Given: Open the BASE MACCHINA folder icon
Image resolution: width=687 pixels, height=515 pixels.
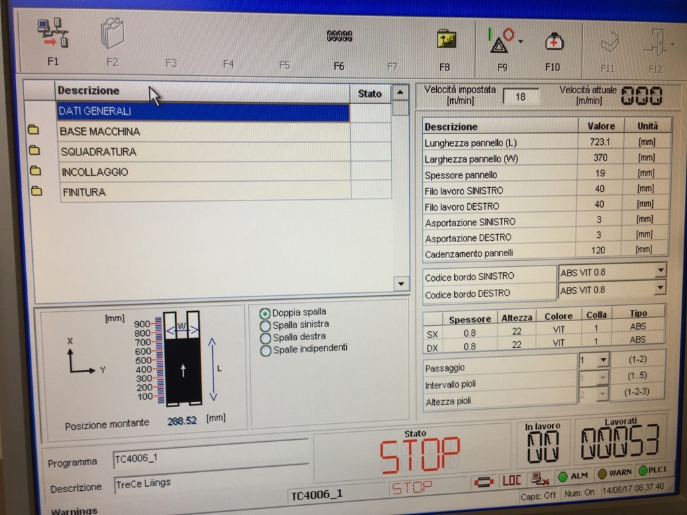Looking at the screenshot, I should 34,129.
